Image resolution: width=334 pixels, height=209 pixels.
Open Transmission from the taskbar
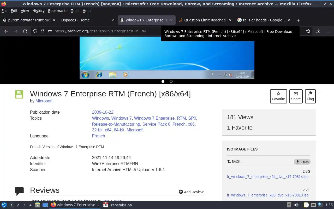point(117,205)
